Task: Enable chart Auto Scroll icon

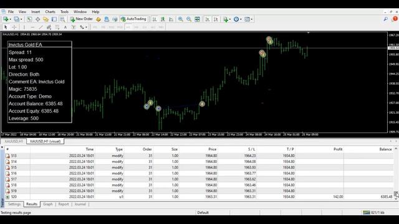Action: (208, 19)
